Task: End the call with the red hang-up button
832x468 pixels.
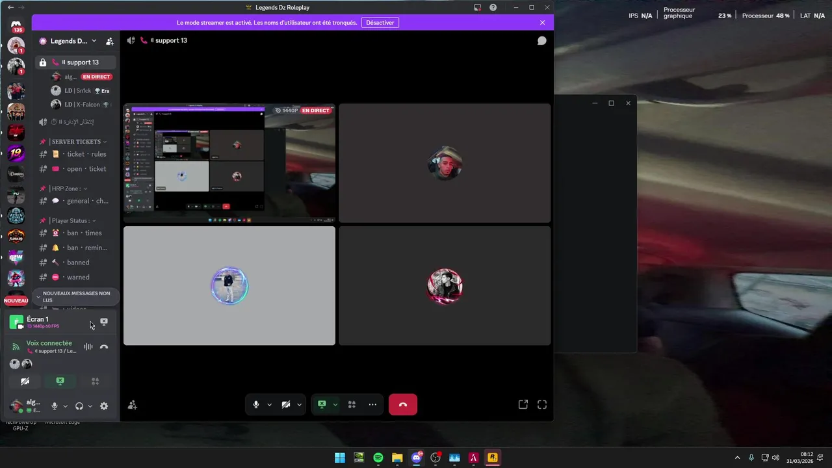Action: pyautogui.click(x=403, y=404)
